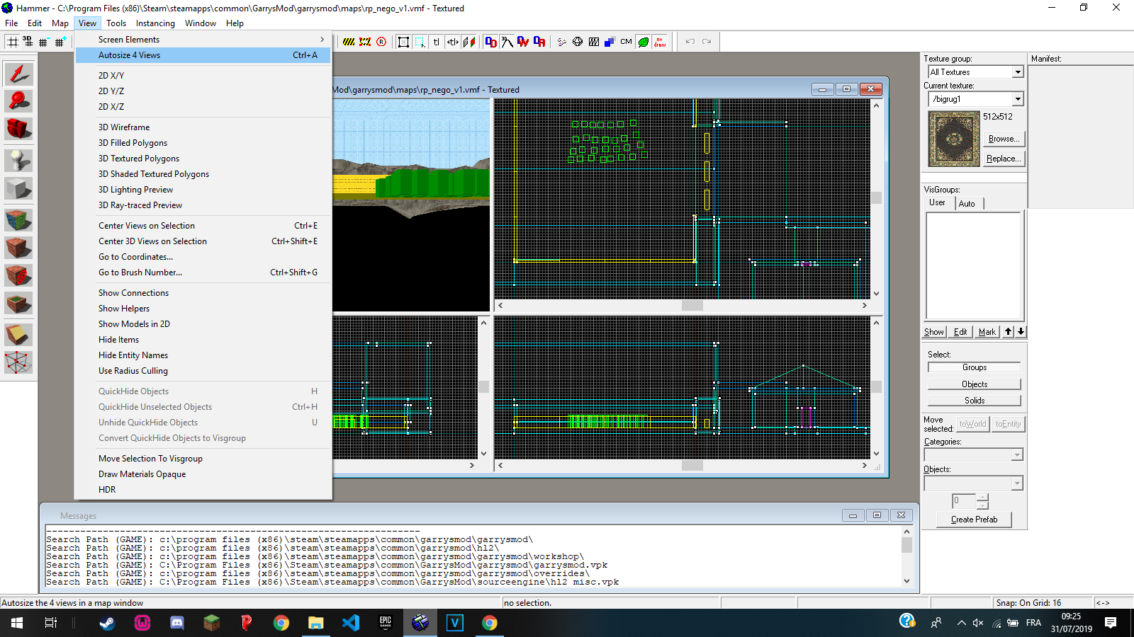Click the red circled R toolbar icon

click(x=381, y=42)
